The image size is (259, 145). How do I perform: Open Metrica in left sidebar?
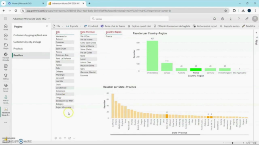[6, 77]
